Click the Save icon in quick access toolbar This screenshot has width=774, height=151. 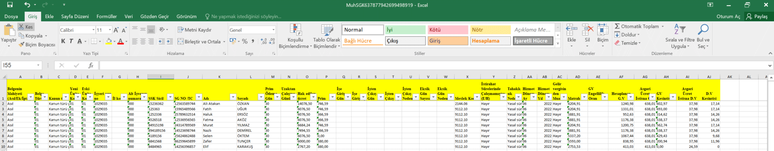(10, 5)
